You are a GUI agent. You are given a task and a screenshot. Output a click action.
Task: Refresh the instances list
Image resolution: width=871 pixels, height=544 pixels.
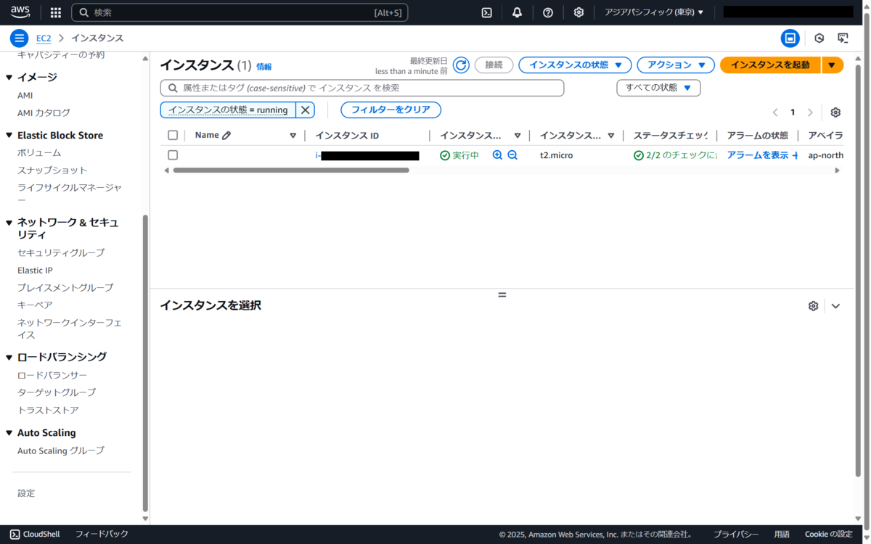tap(461, 65)
